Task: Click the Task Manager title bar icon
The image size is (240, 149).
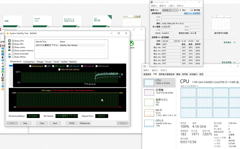Action: (144, 66)
